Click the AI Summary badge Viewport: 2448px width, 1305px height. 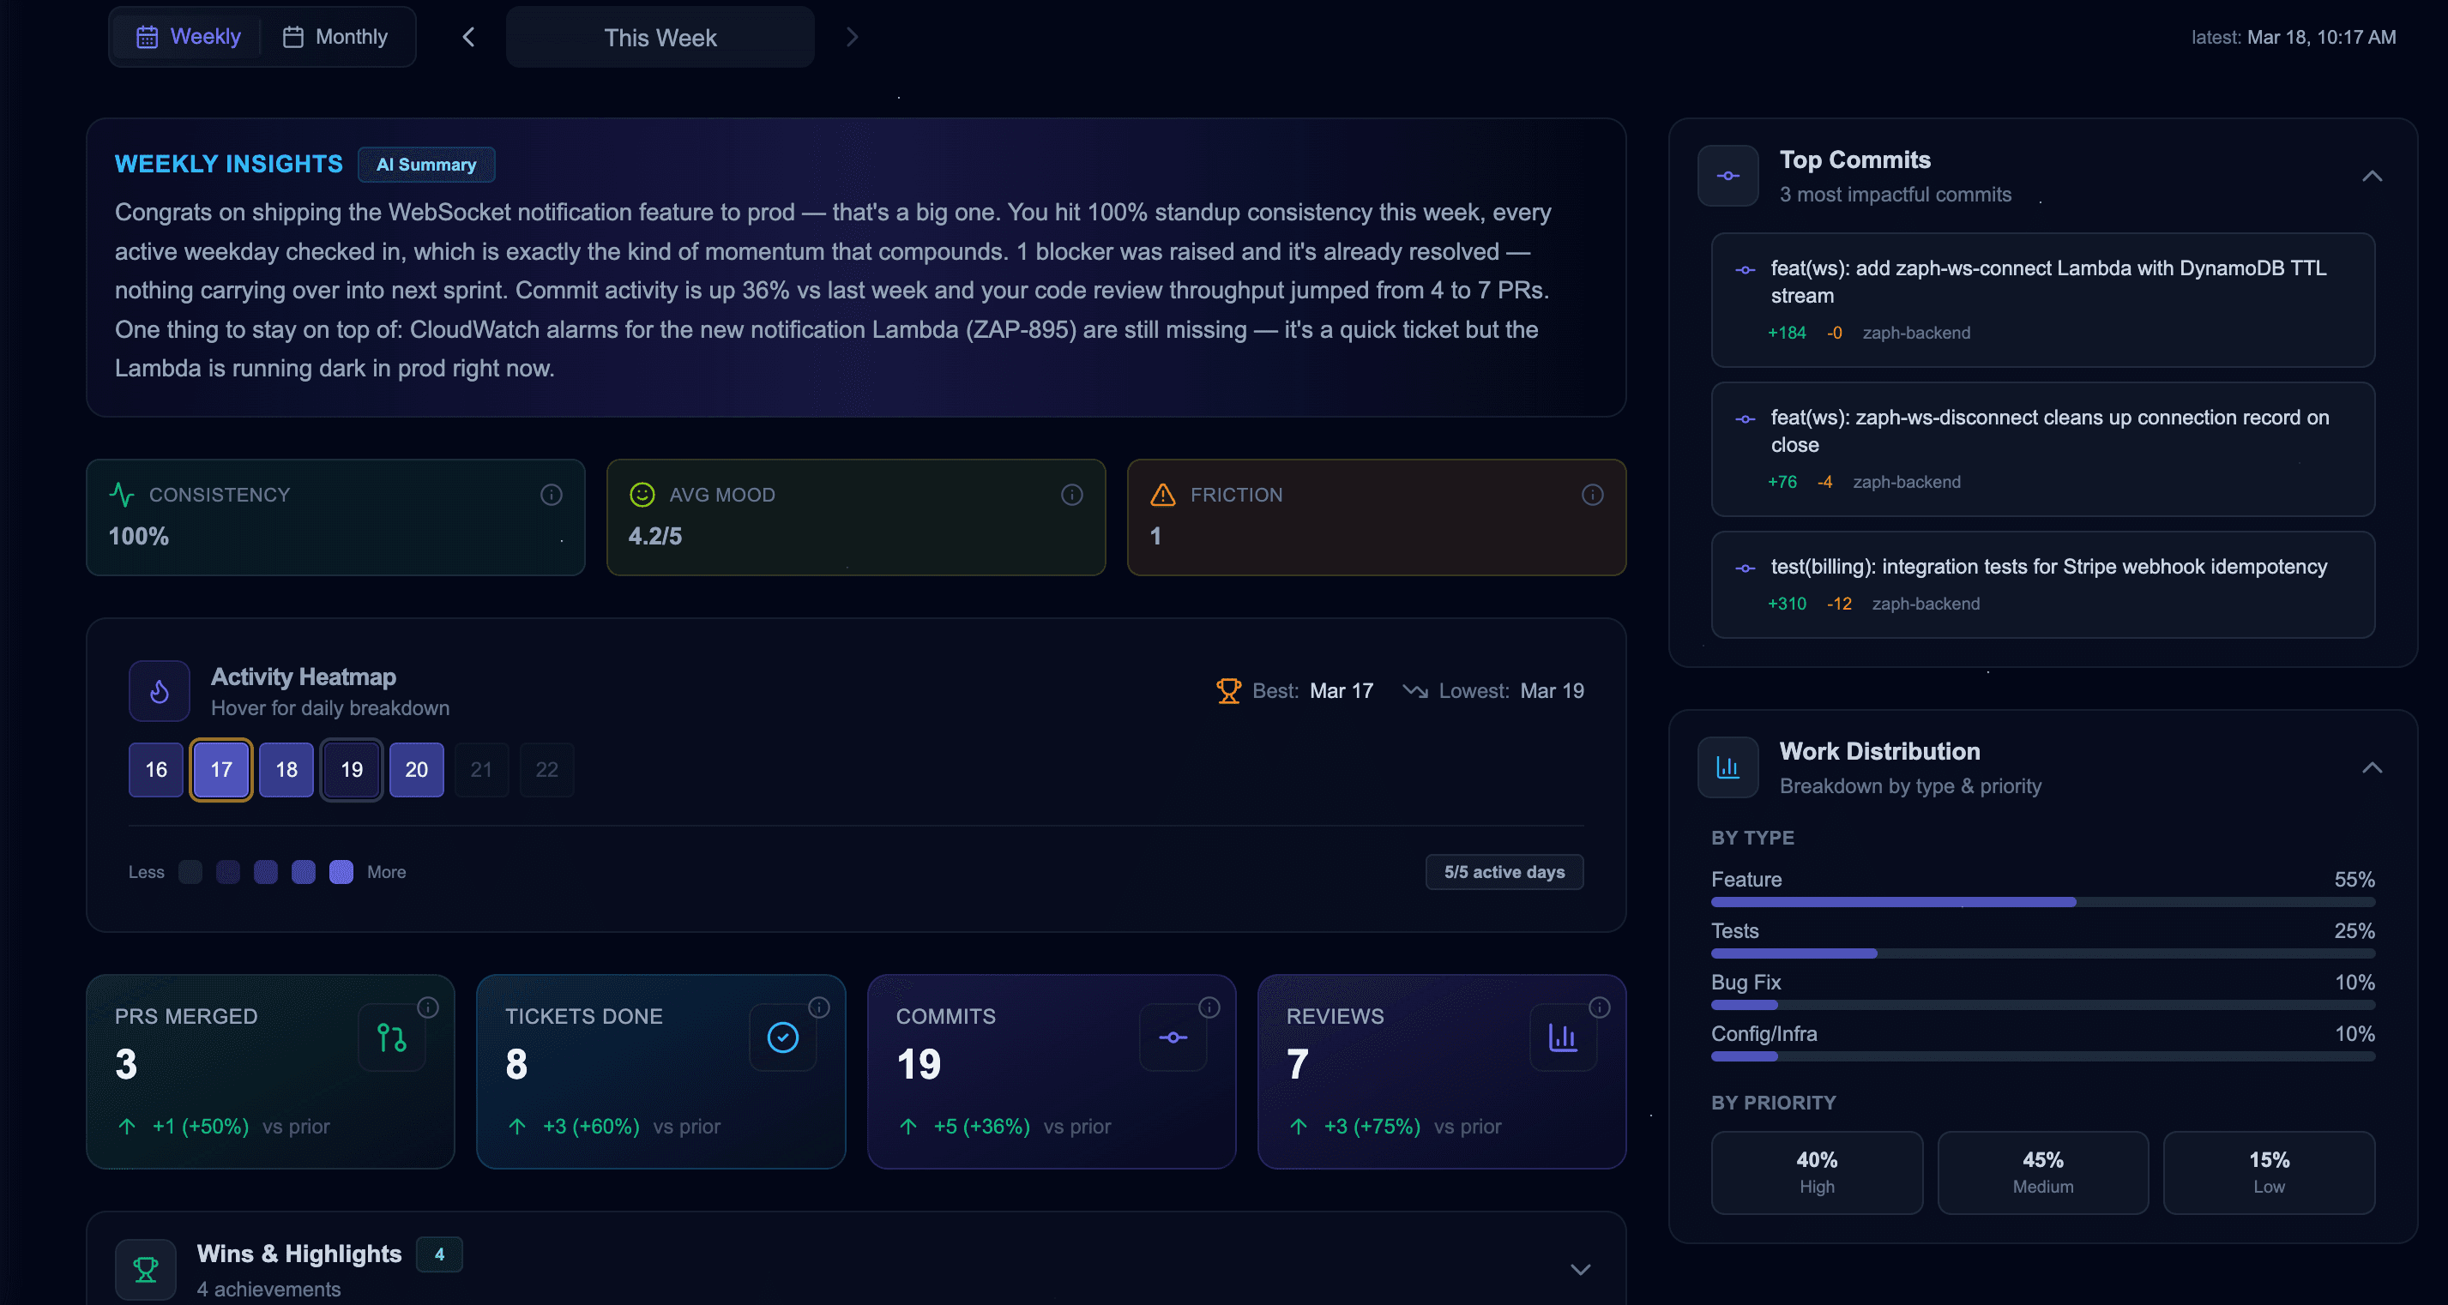[x=425, y=165]
